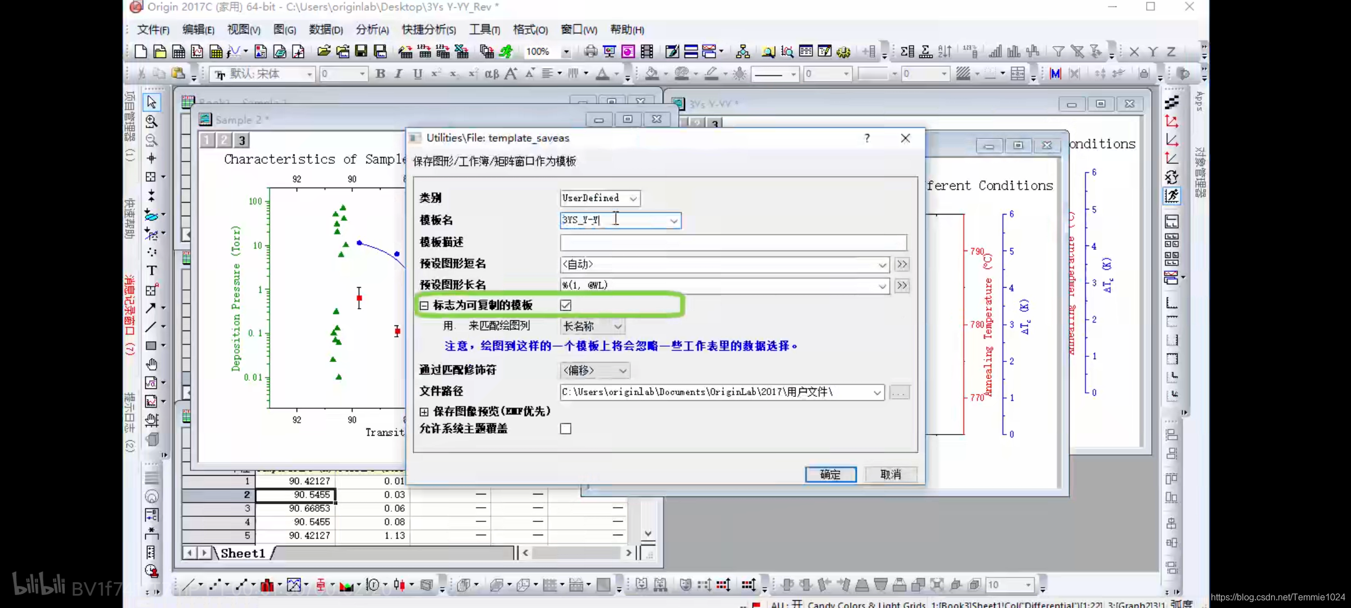
Task: Click the New Project blank page icon
Action: click(x=141, y=52)
